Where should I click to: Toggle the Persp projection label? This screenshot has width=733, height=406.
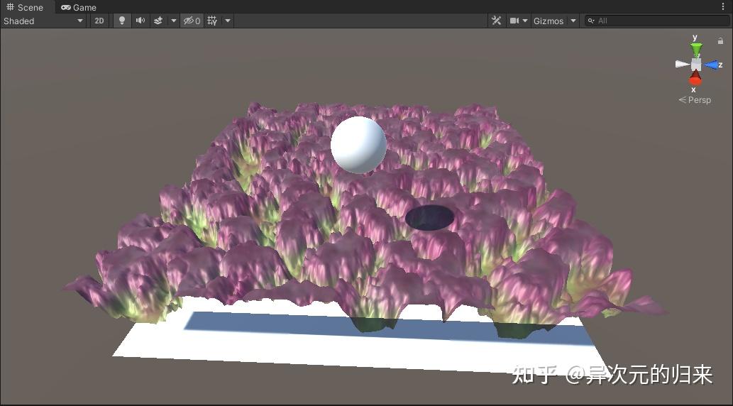[x=695, y=99]
